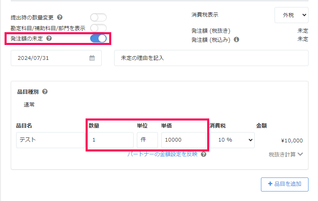Turn on 勘定科目/補助科目/部門を表示 switch

click(98, 28)
